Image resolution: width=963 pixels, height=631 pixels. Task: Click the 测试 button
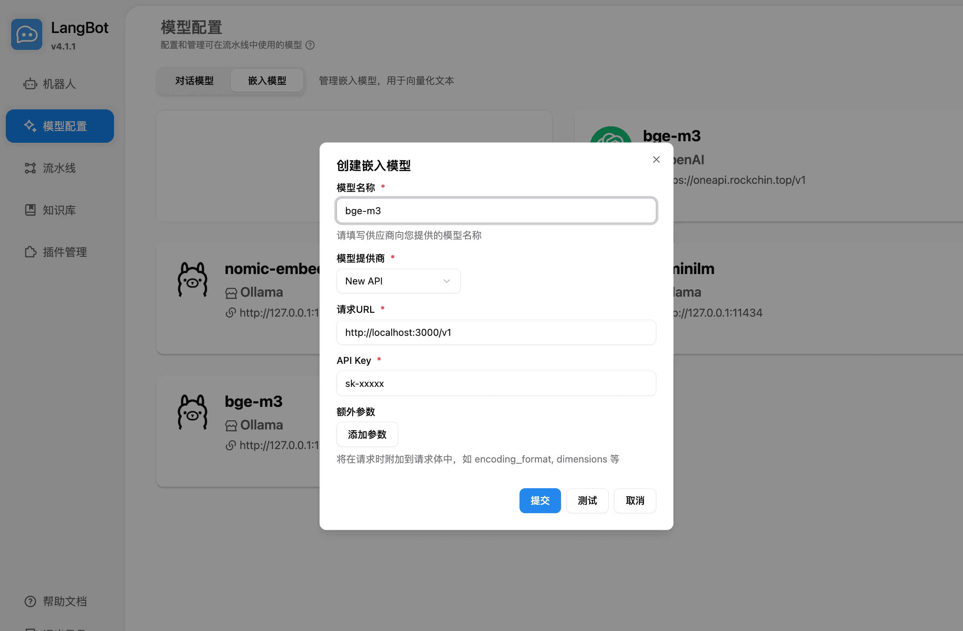click(587, 501)
